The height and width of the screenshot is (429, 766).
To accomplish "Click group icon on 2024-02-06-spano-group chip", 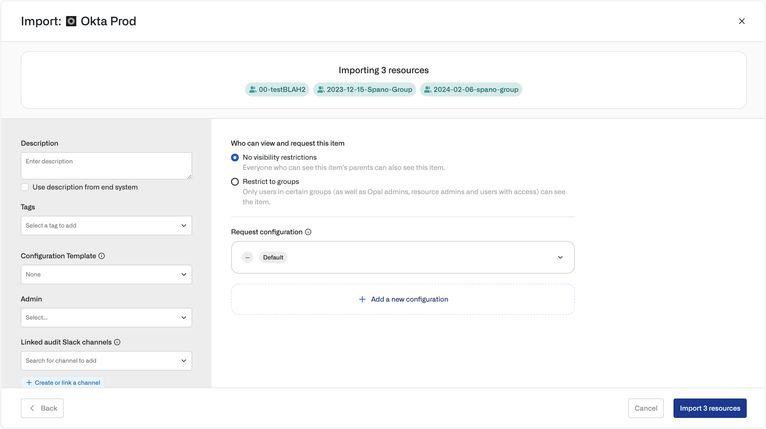I will (x=427, y=90).
